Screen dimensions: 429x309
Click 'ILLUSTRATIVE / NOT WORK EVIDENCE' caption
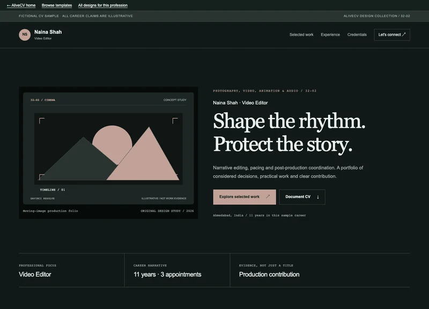[x=164, y=198]
